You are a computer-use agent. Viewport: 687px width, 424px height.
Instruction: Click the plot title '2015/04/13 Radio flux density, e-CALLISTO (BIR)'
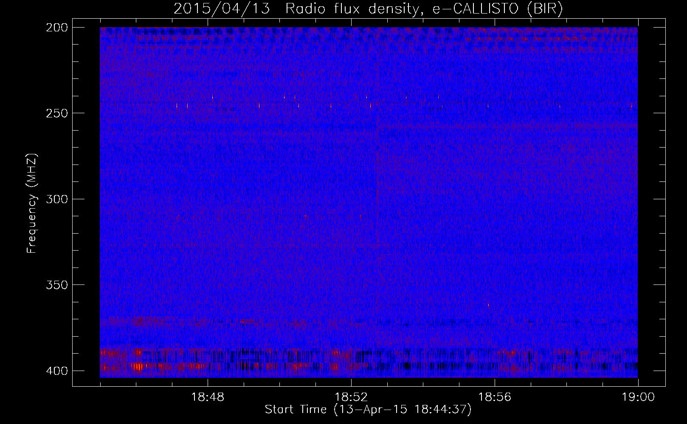click(368, 8)
